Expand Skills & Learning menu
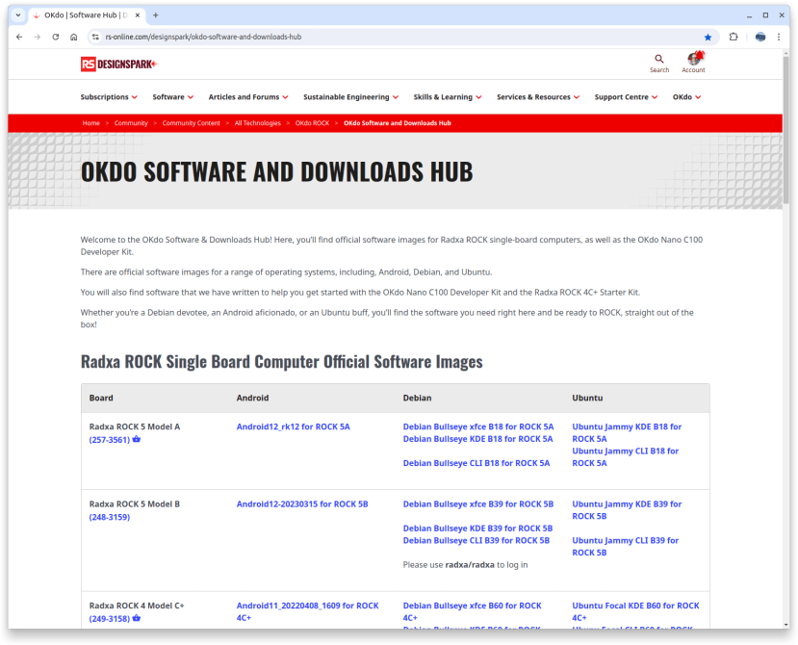This screenshot has height=645, width=798. point(448,96)
